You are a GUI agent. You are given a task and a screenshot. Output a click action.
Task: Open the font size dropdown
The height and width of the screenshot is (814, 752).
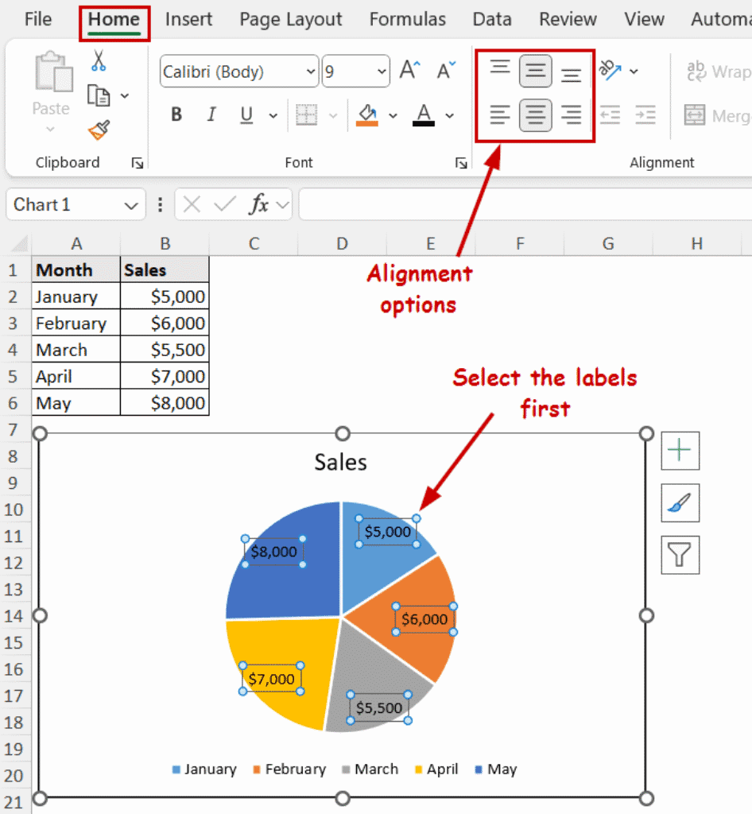[381, 72]
